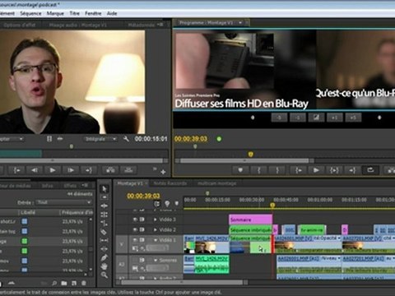395x296 pixels.
Task: Open Programme Montage V1 panel dropdown
Action: pos(240,22)
